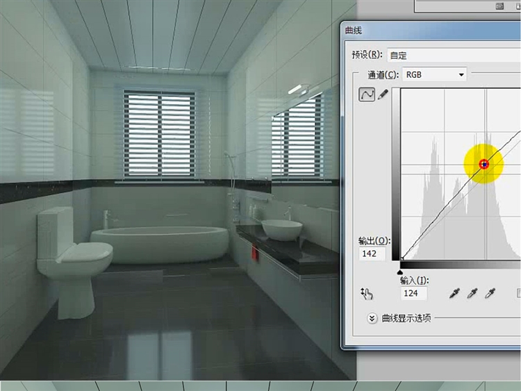Click the 预设(R) label

(x=367, y=54)
